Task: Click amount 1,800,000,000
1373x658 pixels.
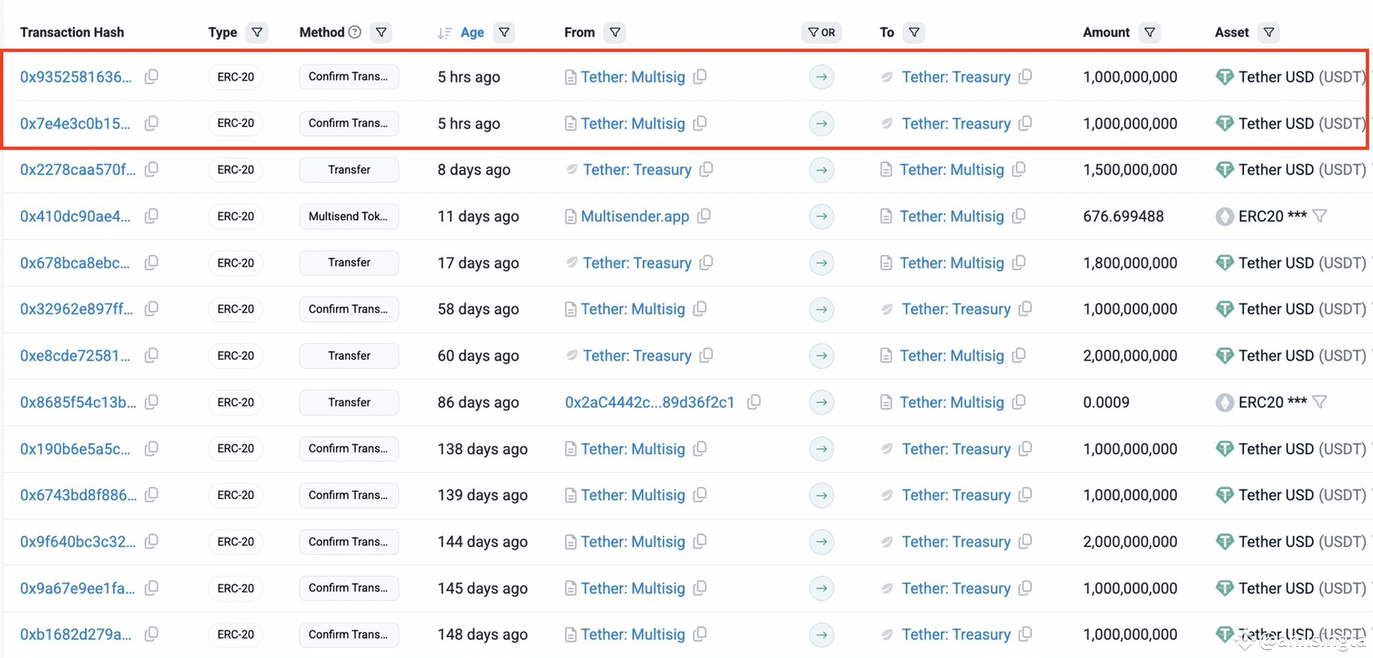Action: pos(1130,263)
